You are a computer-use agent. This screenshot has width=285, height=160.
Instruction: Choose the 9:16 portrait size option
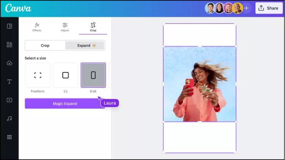pyautogui.click(x=93, y=75)
